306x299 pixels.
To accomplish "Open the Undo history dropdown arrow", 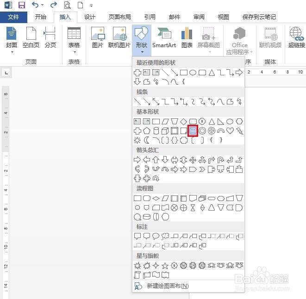I will [x=42, y=5].
